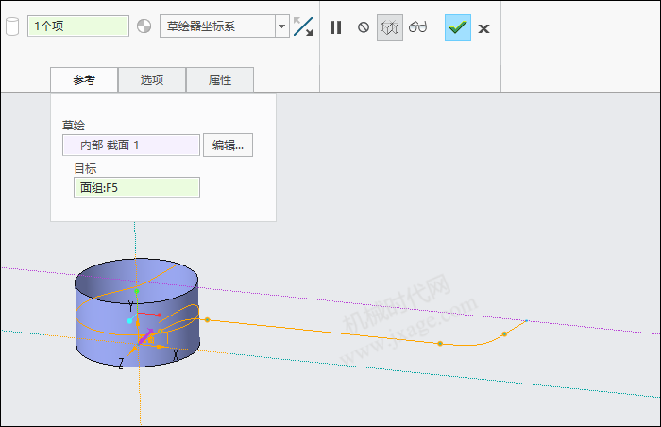Toggle the attached geometry preview icon
661x427 pixels.
click(389, 27)
